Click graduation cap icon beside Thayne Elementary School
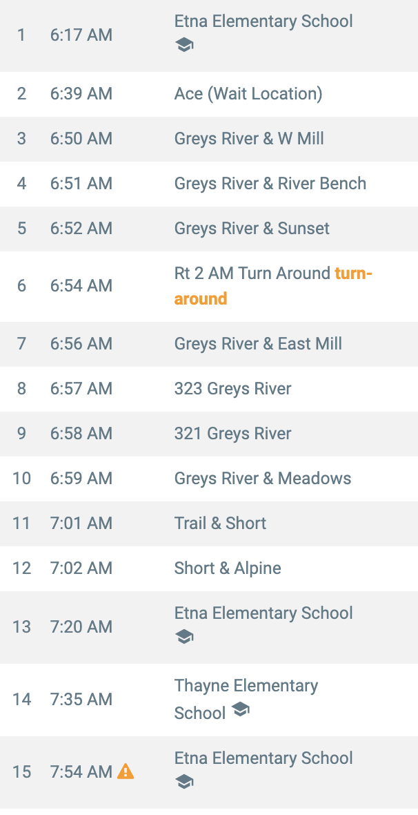 point(240,709)
